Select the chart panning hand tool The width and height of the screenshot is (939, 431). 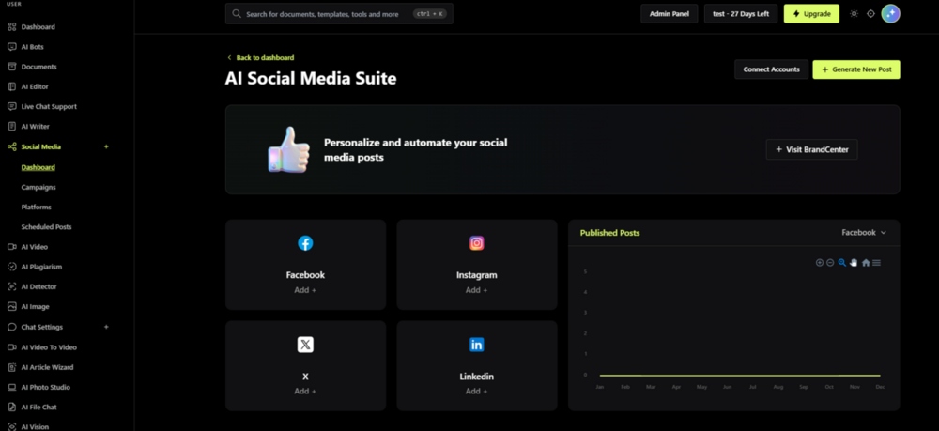pyautogui.click(x=854, y=263)
